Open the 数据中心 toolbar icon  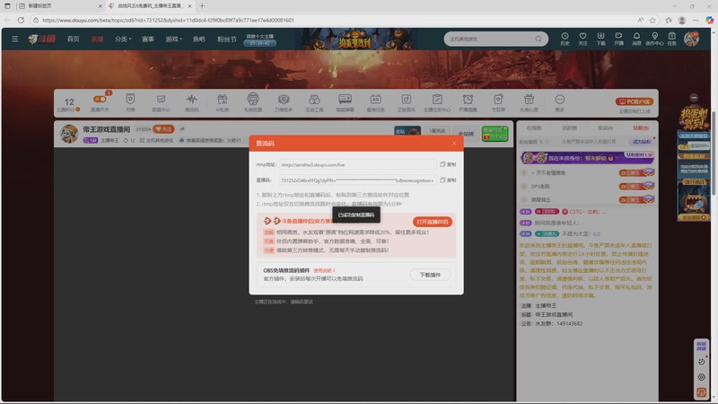tap(161, 102)
